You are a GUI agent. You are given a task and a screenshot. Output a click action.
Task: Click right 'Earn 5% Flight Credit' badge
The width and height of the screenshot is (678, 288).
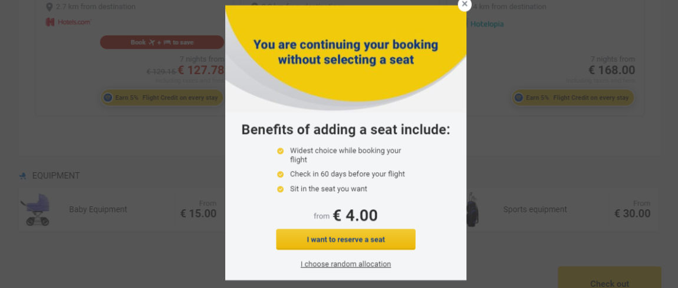pos(573,98)
